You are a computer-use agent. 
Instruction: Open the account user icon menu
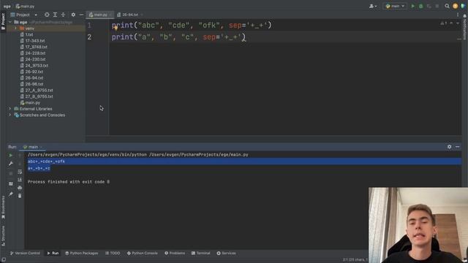[x=373, y=6]
